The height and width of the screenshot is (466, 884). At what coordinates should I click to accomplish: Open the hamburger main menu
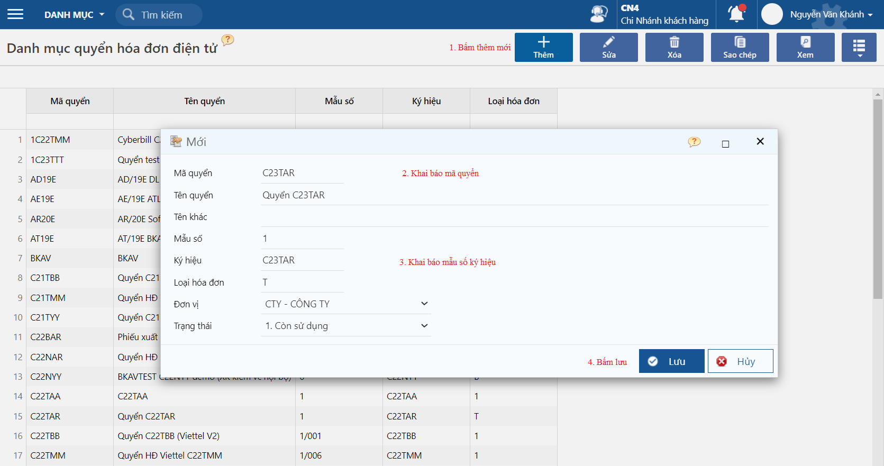15,14
